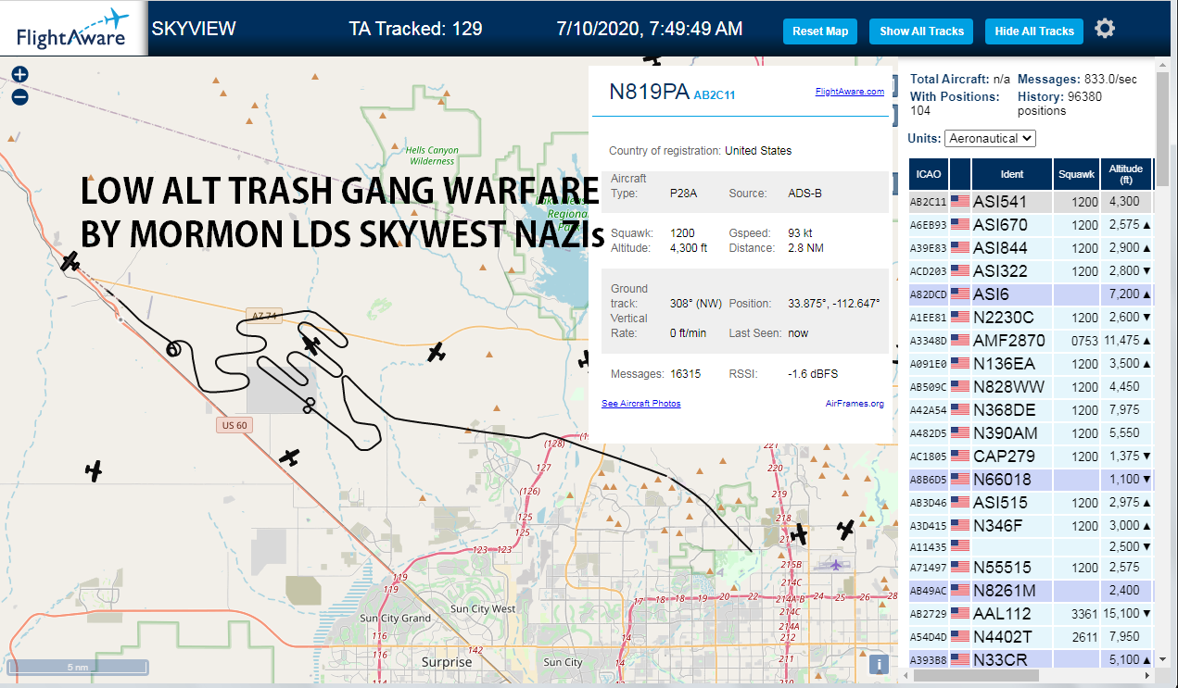Open the FlightAware.com link in the aircraft popup
Image resolution: width=1178 pixels, height=688 pixels.
[x=850, y=91]
